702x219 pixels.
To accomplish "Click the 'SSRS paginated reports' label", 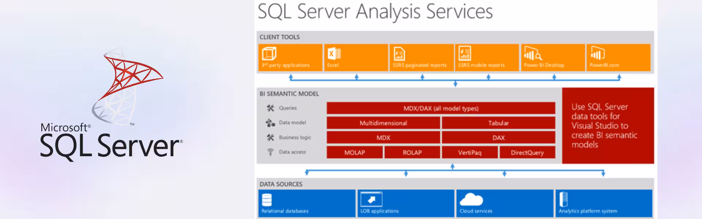I will (x=420, y=65).
